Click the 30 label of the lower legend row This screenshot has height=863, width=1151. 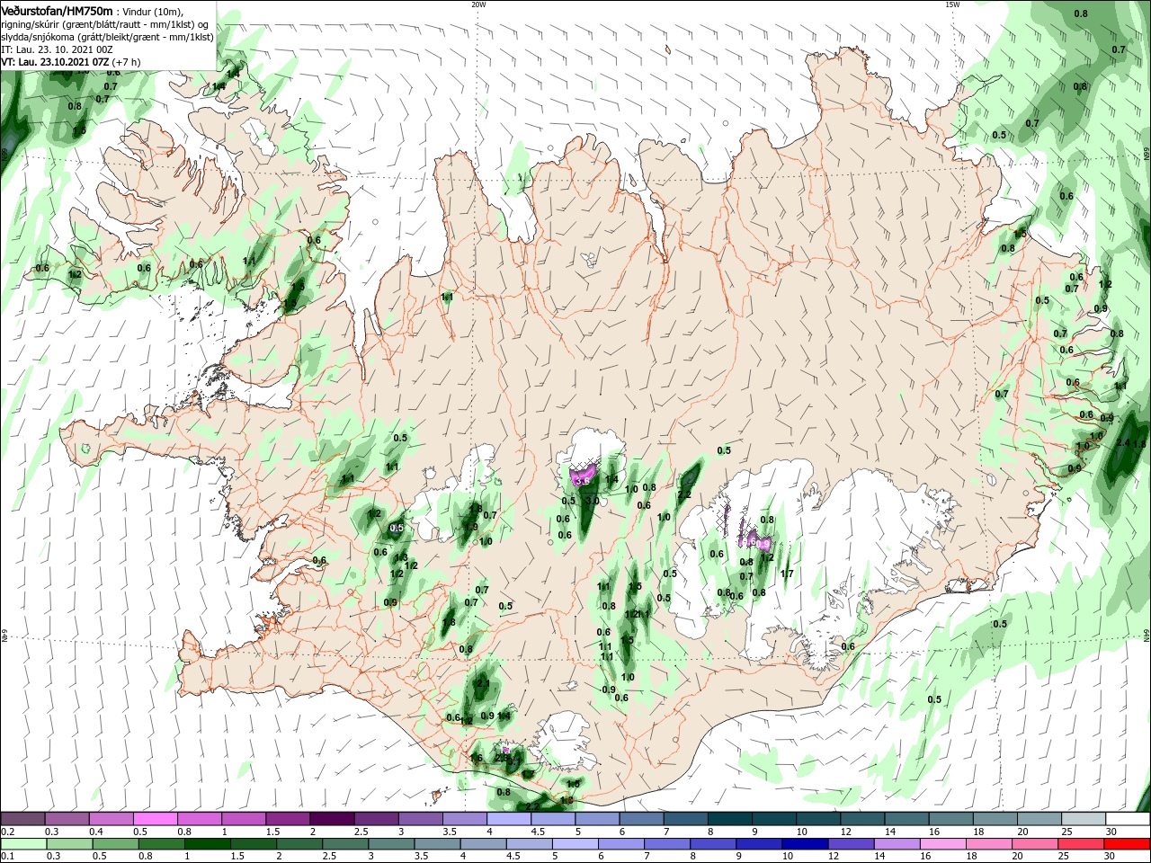1111,857
